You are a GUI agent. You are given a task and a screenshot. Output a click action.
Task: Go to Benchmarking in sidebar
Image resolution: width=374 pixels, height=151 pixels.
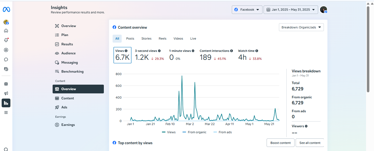click(72, 72)
